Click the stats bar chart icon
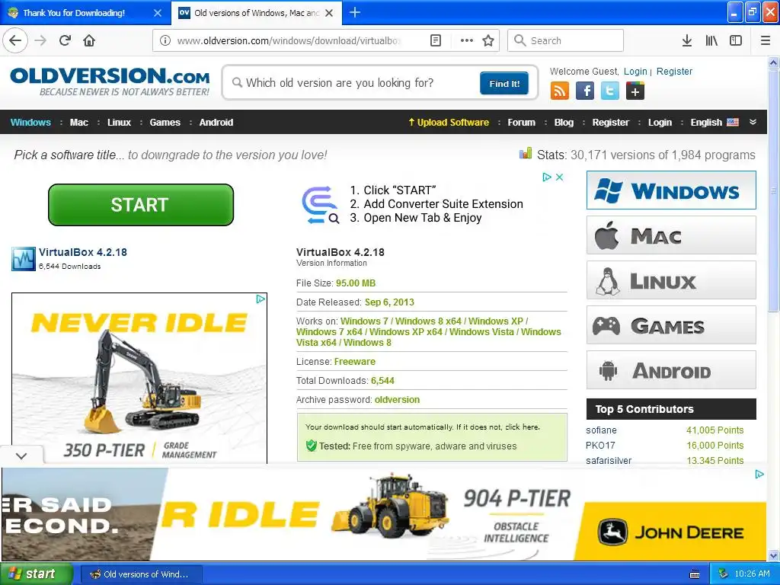Viewport: 780px width, 585px height. 526,153
